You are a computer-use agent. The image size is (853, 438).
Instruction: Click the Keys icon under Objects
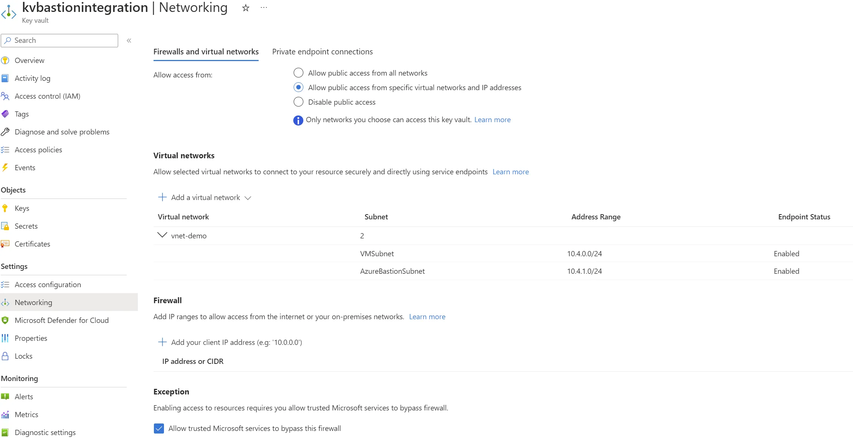tap(5, 208)
